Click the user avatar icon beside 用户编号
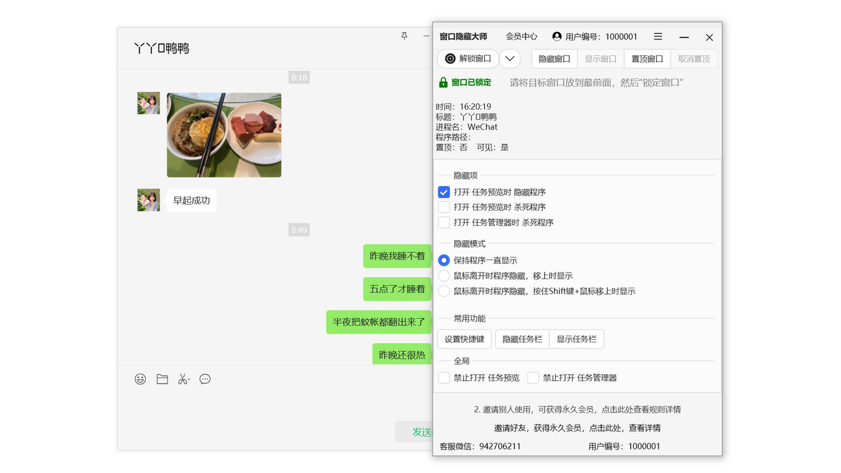 pos(558,36)
